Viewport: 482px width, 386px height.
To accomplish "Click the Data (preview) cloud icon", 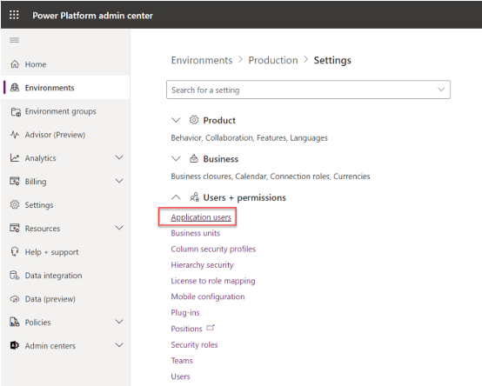I will click(15, 299).
